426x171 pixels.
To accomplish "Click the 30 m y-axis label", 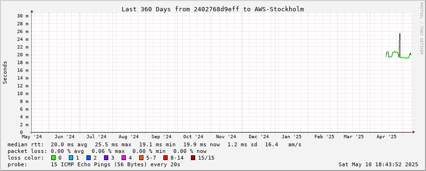I will click(23, 16).
